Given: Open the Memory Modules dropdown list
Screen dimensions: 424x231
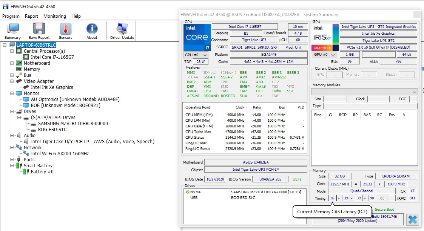Looking at the screenshot, I should (x=364, y=92).
